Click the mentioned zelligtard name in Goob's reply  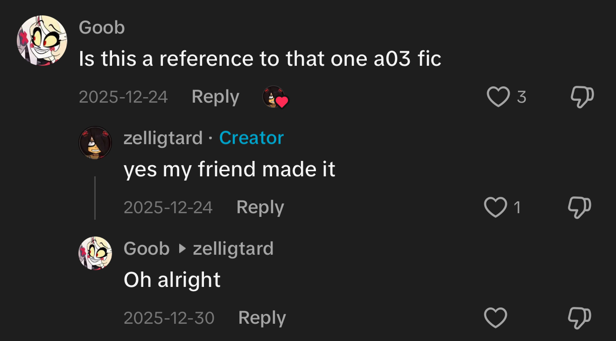(233, 249)
